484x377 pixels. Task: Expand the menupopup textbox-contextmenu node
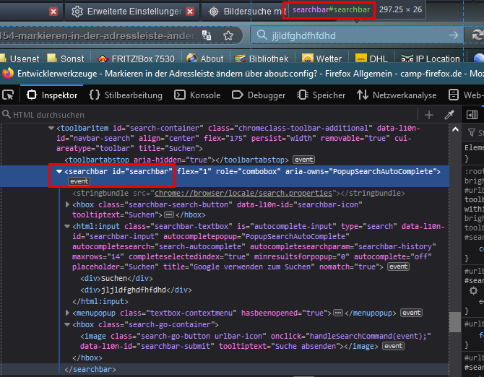point(68,313)
